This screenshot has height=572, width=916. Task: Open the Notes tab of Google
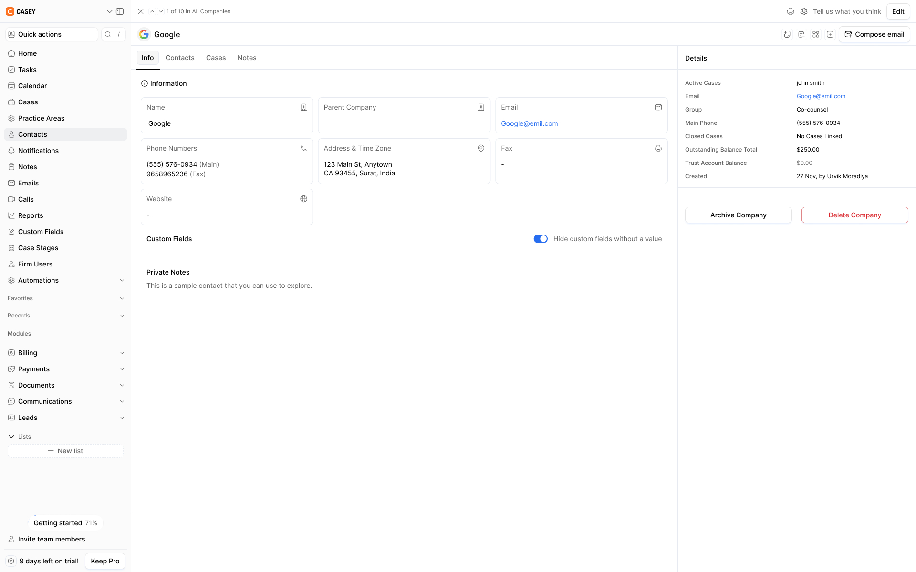(x=247, y=58)
